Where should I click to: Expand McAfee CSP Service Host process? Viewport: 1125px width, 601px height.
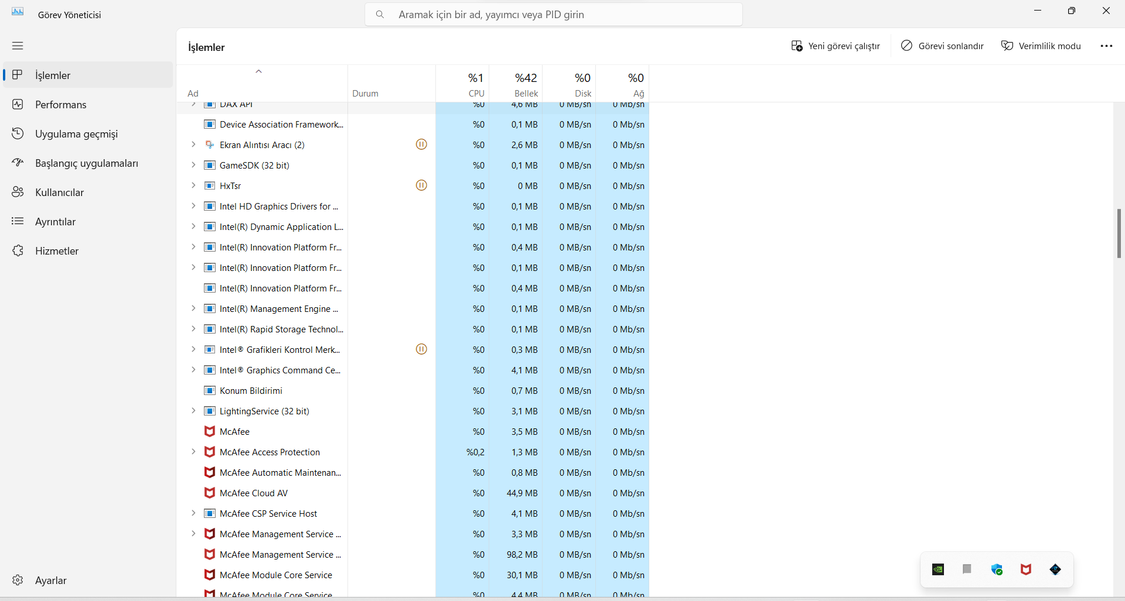click(193, 513)
